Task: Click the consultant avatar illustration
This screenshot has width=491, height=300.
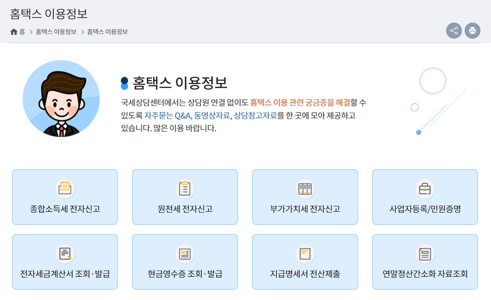Action: tap(61, 99)
